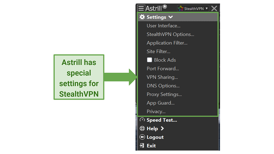
Task: Collapse the Settings section chevron
Action: 171,17
